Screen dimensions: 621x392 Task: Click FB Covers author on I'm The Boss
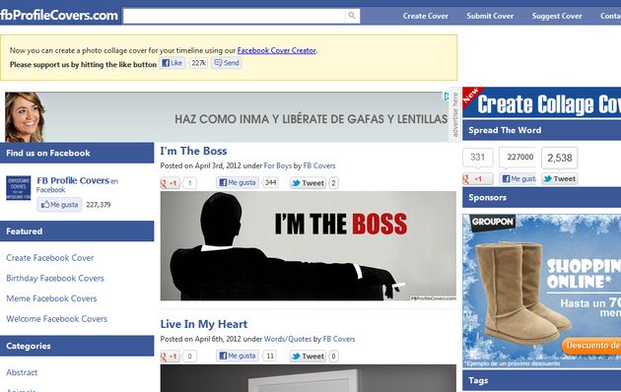pos(319,165)
